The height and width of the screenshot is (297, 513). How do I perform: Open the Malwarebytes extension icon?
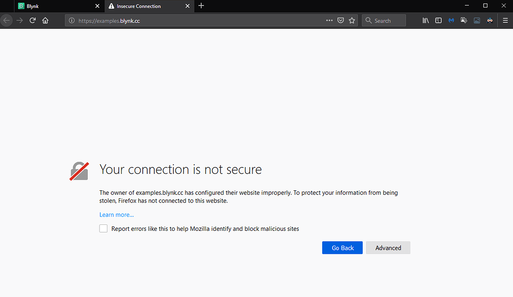pos(451,20)
